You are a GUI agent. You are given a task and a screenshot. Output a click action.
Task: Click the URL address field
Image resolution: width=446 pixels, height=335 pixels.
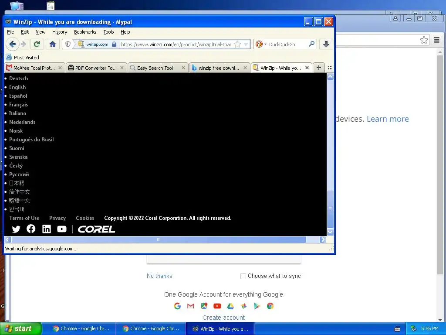[176, 44]
